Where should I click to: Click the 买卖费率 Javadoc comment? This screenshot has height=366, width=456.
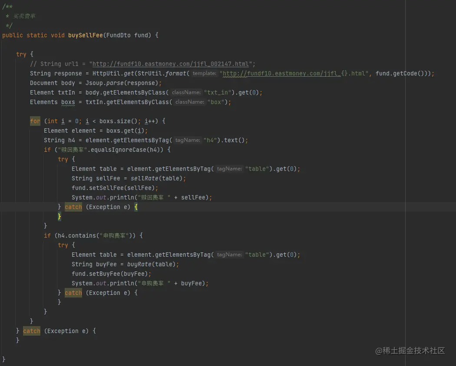click(x=24, y=16)
